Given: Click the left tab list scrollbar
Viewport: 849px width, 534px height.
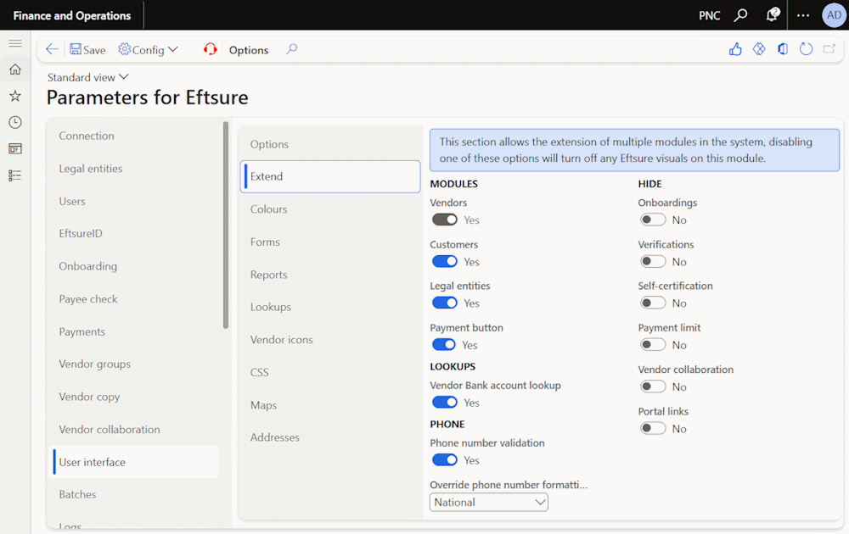Looking at the screenshot, I should (x=225, y=225).
